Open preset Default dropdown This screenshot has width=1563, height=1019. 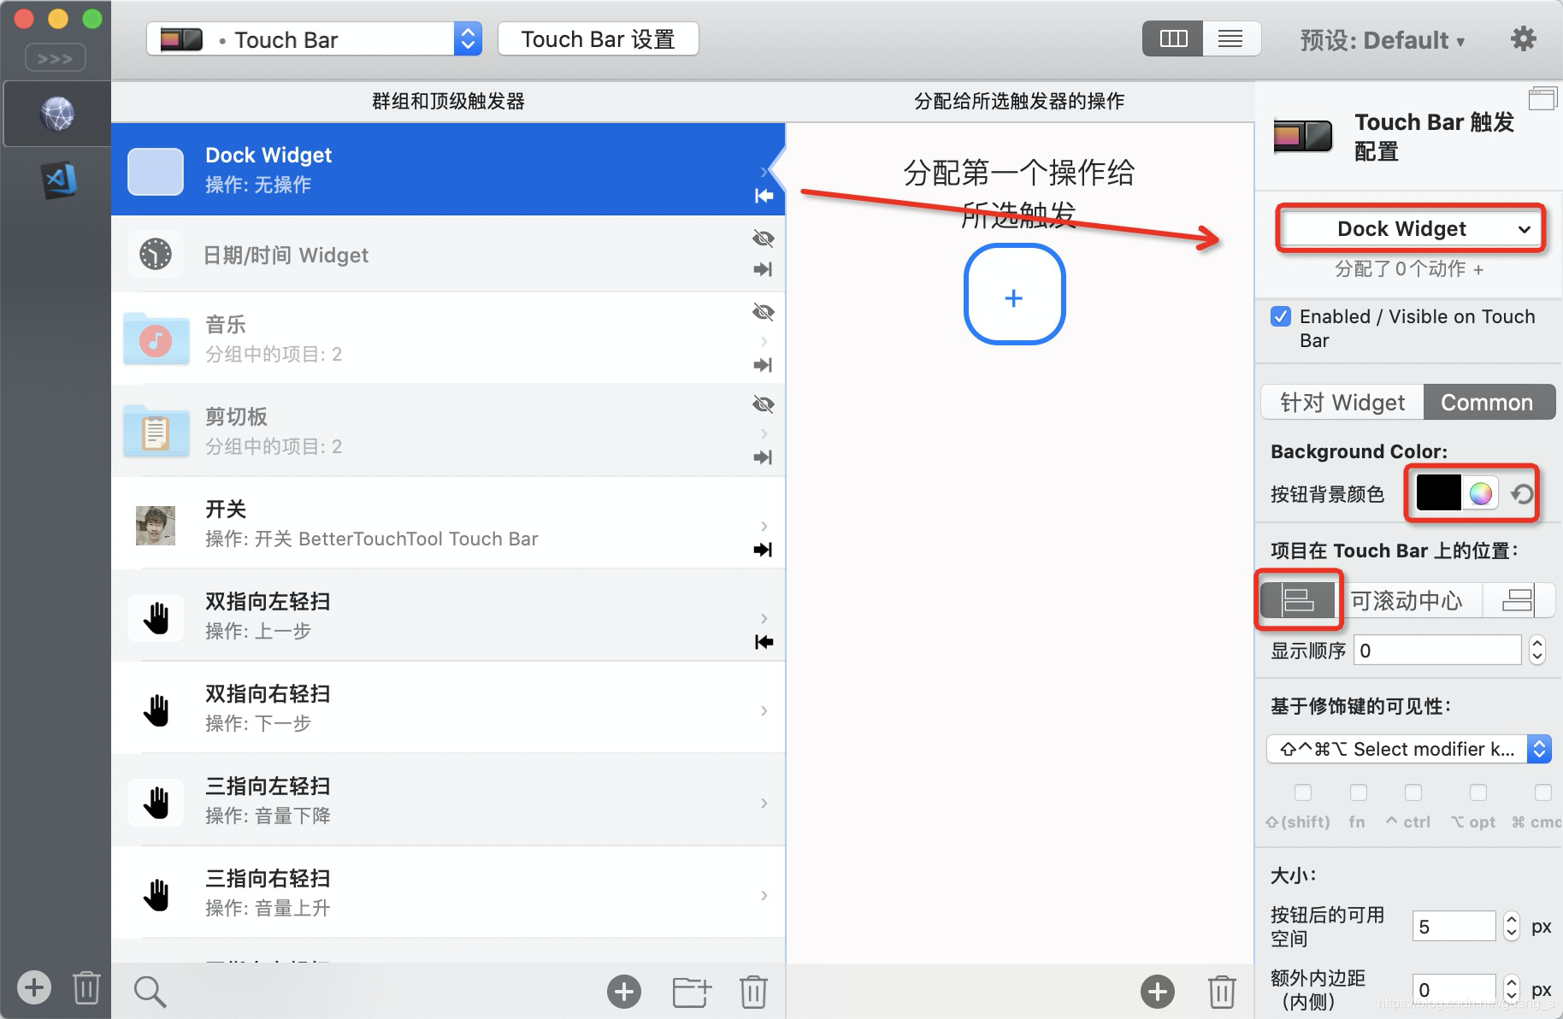pos(1383,40)
